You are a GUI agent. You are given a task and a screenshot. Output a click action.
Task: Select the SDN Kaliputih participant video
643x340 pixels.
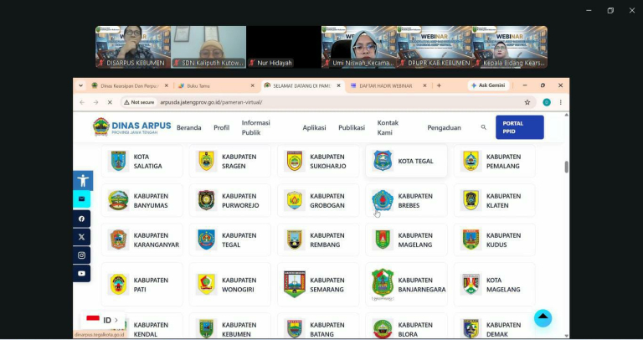pos(208,47)
